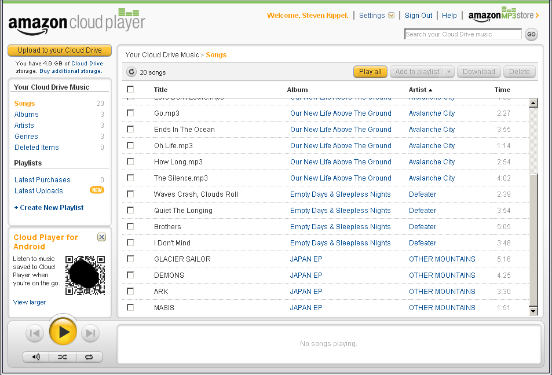Select checkbox for How Long.mp3
The image size is (552, 375).
click(x=130, y=161)
